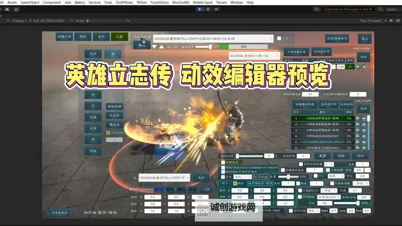Open the Play Focused dropdown
This screenshot has height=226, width=402.
point(373,20)
